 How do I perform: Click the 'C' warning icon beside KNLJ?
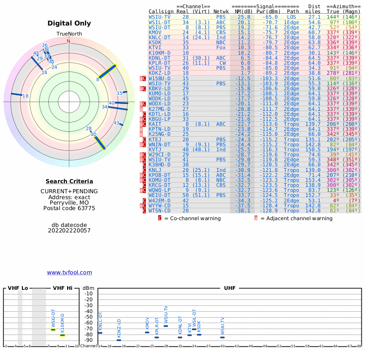144,170
